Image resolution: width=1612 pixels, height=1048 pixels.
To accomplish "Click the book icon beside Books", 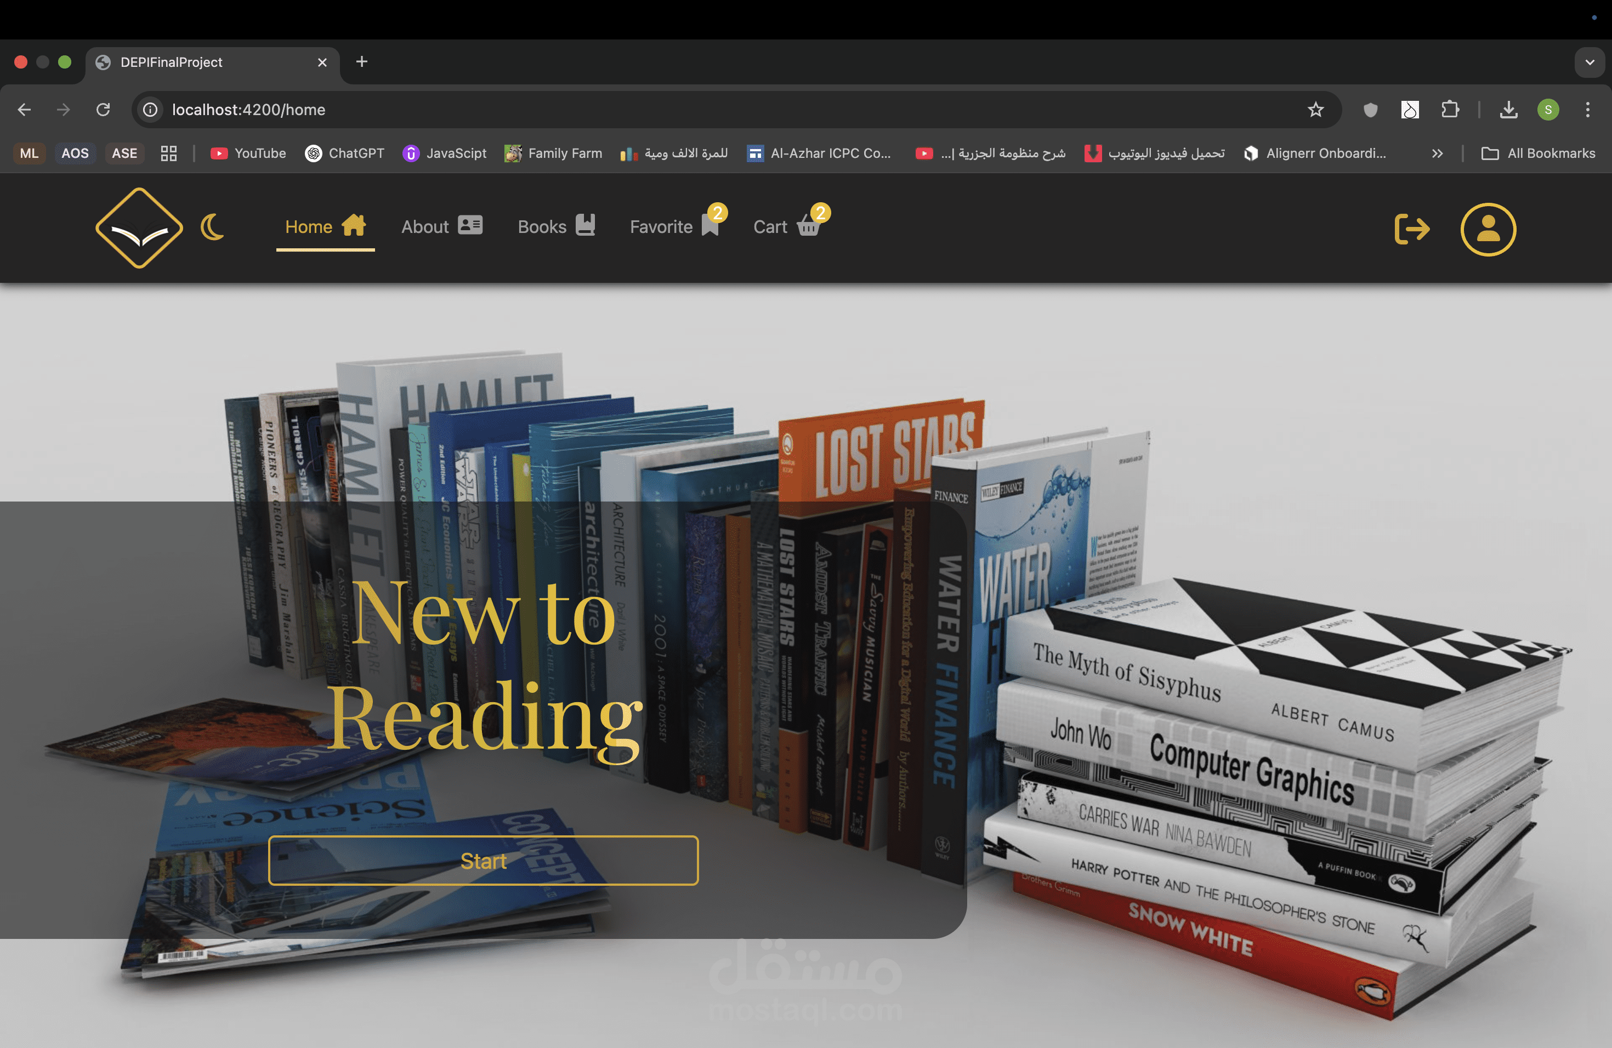I will tap(585, 225).
